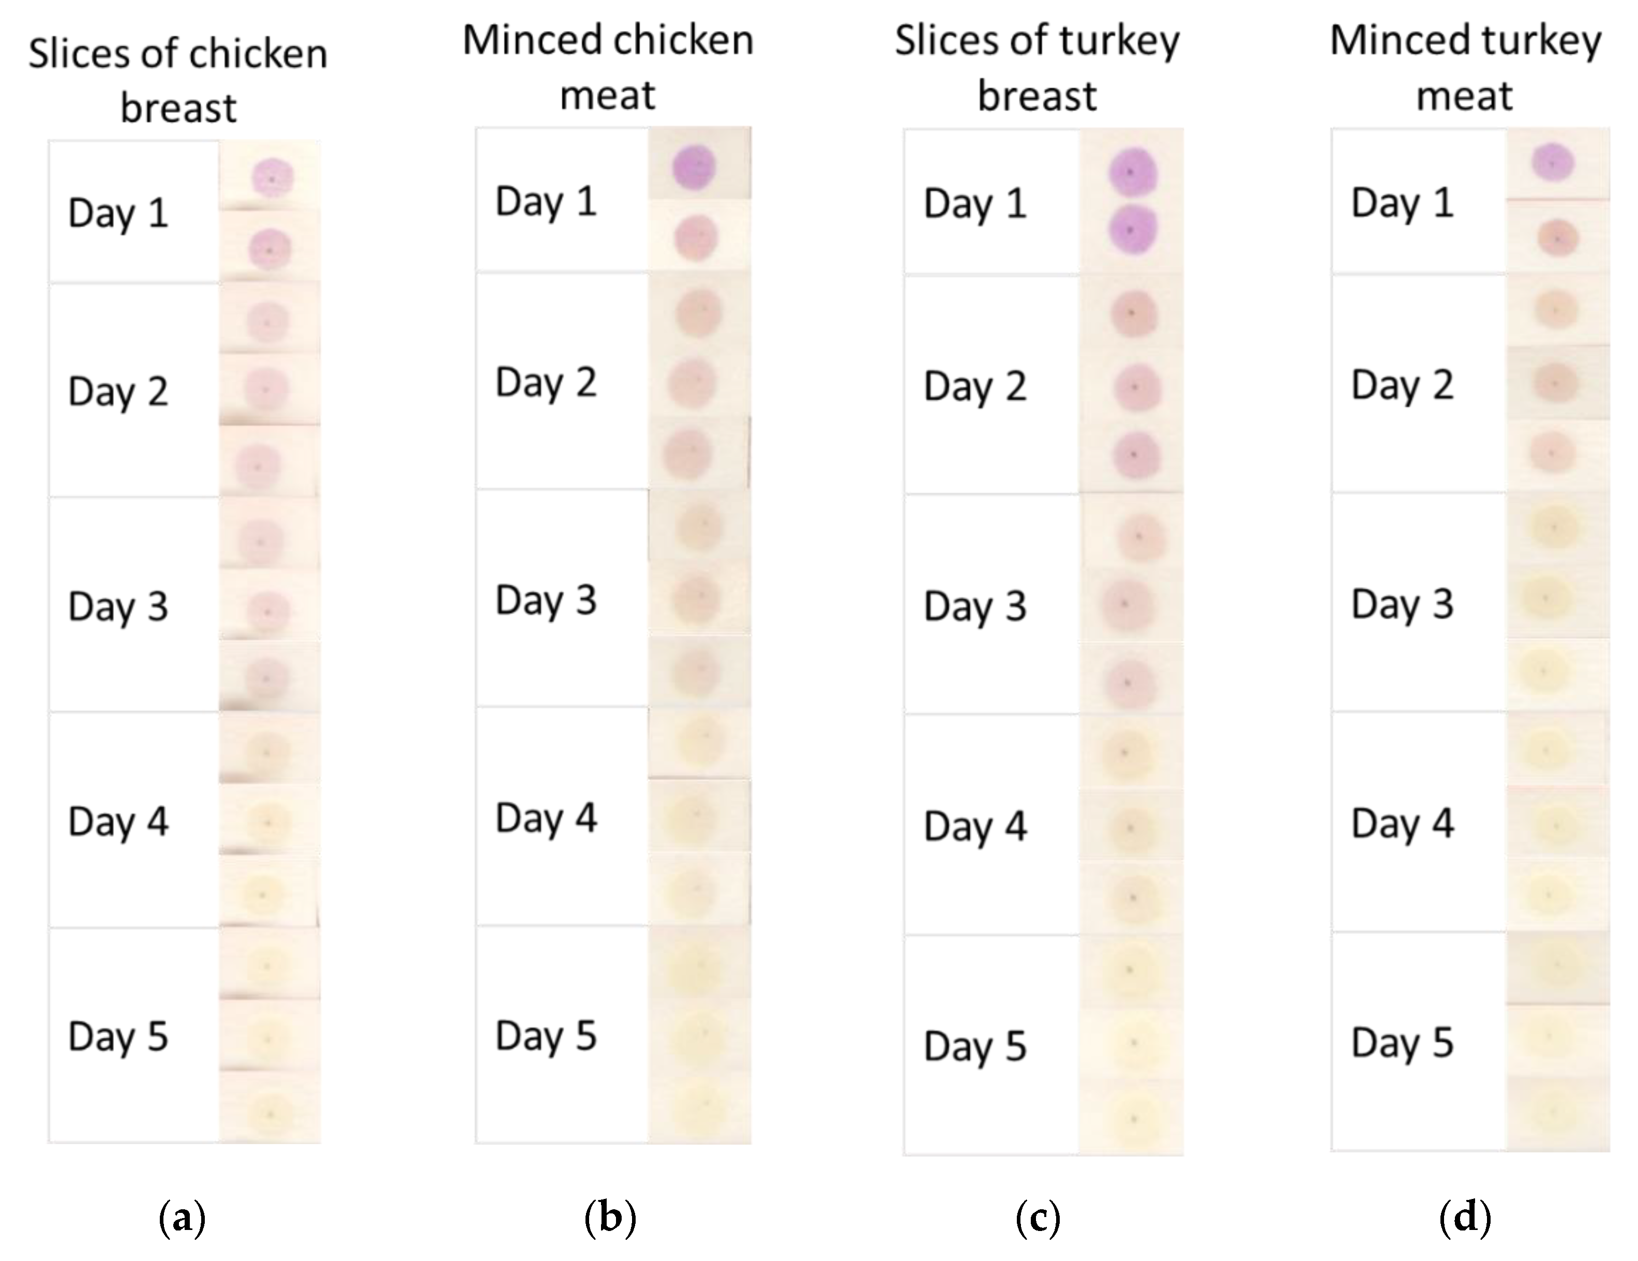Click the "Minced chicken meat" heading

click(608, 68)
